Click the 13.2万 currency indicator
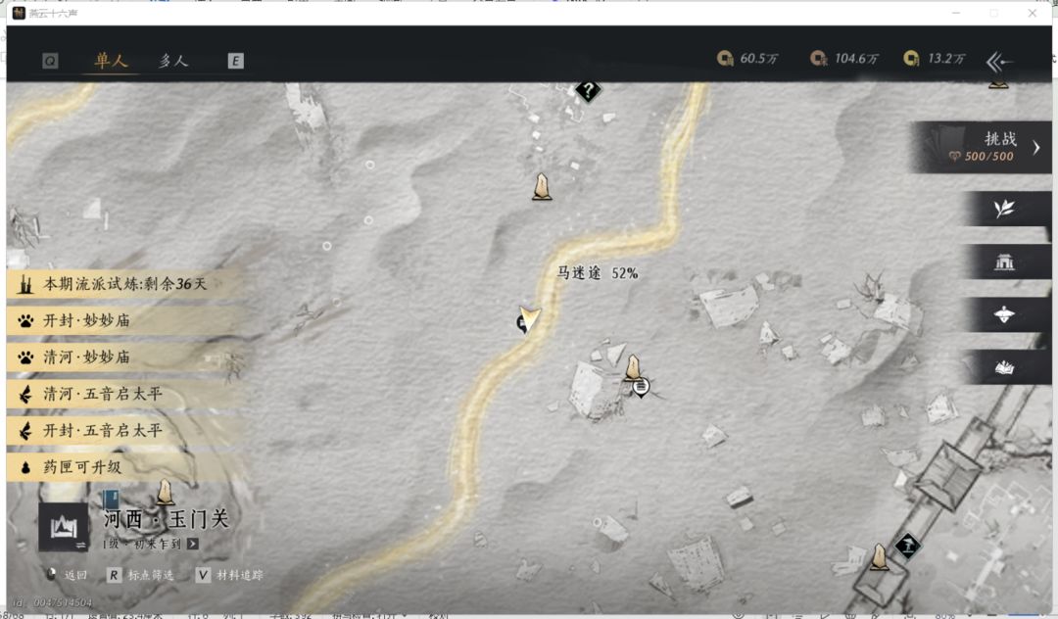The image size is (1058, 619). coord(934,59)
